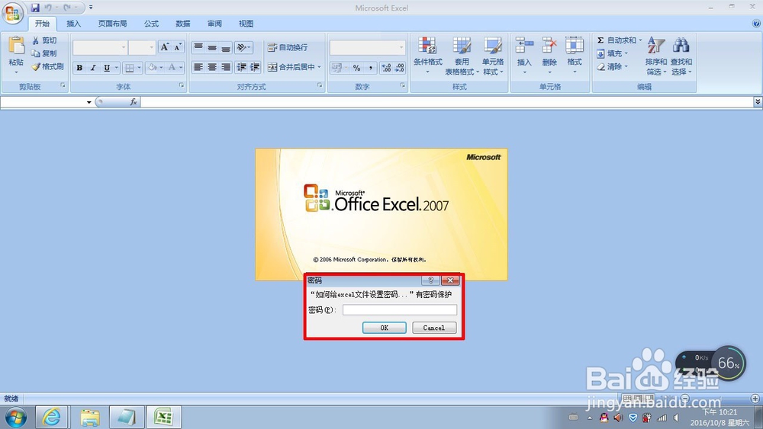Apply percent style (%)
This screenshot has height=429, width=763.
pyautogui.click(x=356, y=68)
